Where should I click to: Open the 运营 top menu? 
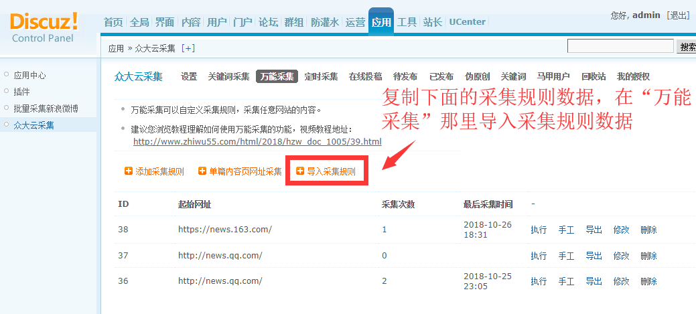coord(355,22)
